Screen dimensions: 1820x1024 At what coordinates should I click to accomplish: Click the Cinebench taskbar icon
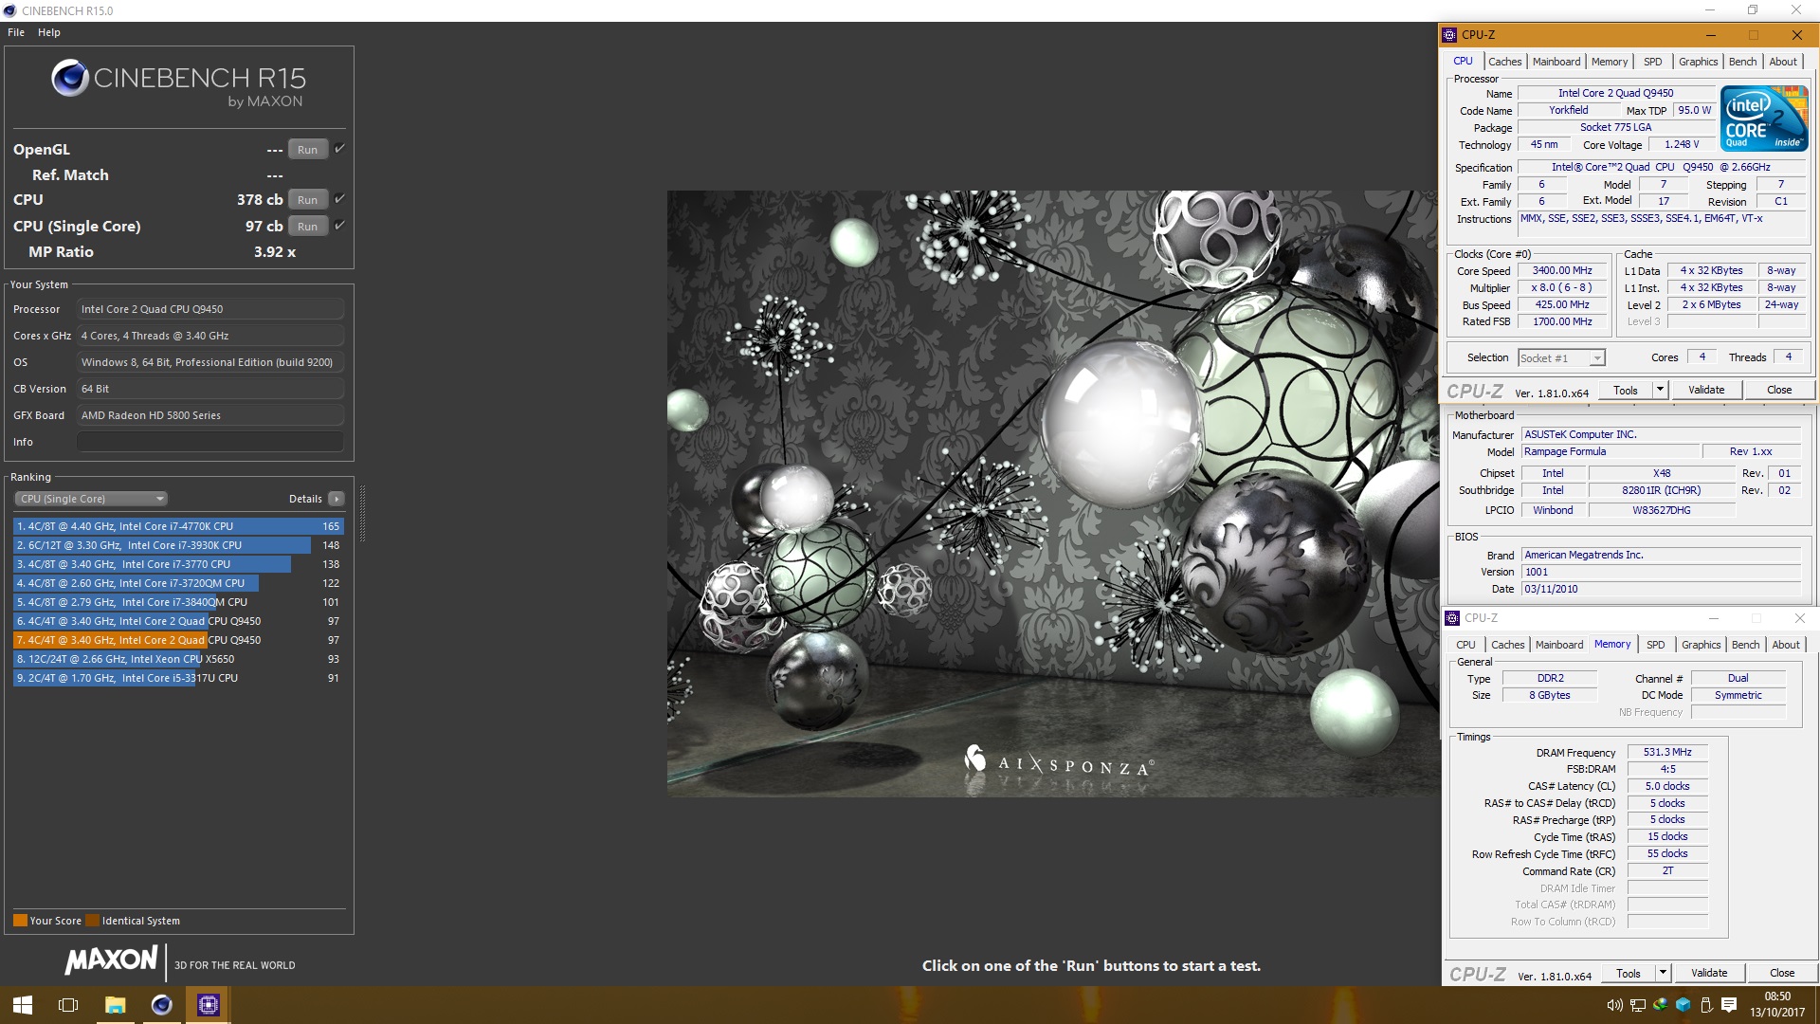tap(161, 1005)
